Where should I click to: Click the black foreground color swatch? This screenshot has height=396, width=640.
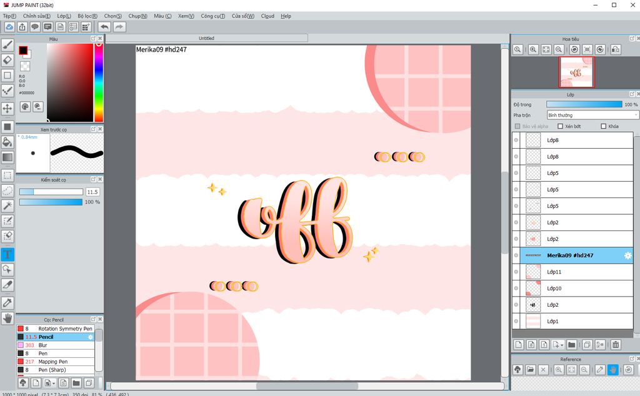[23, 51]
